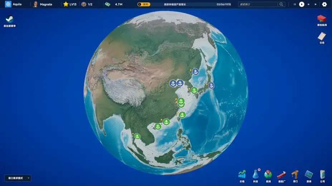Select the upper green anchor near Shanghai
332x186 pixels.
(x=181, y=101)
